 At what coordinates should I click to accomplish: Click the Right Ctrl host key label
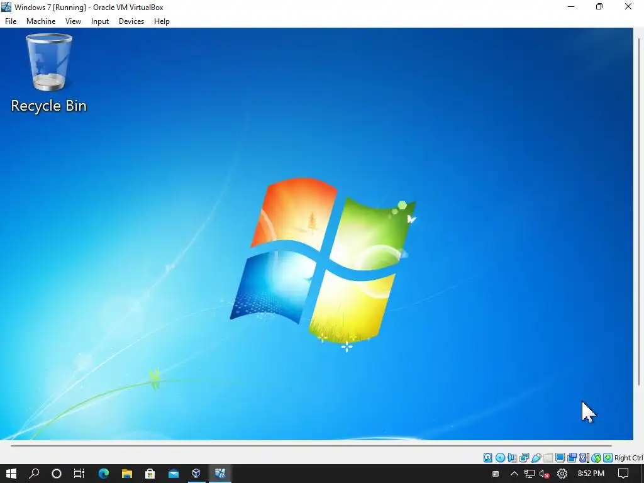pos(629,458)
